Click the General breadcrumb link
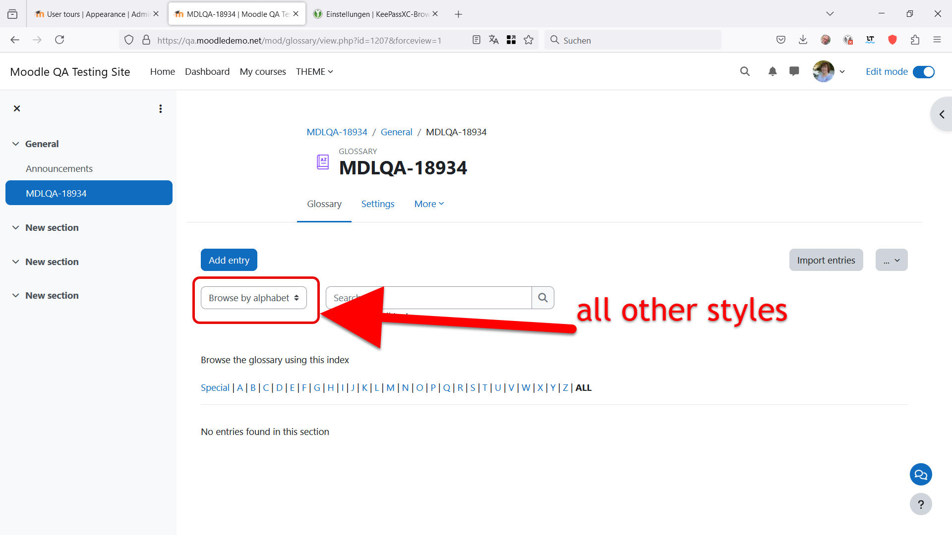Screen dimensions: 952x535 [x=396, y=132]
